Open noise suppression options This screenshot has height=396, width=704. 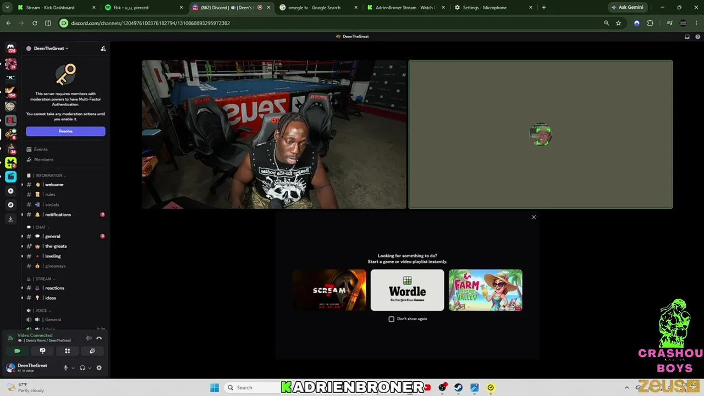[89, 338]
